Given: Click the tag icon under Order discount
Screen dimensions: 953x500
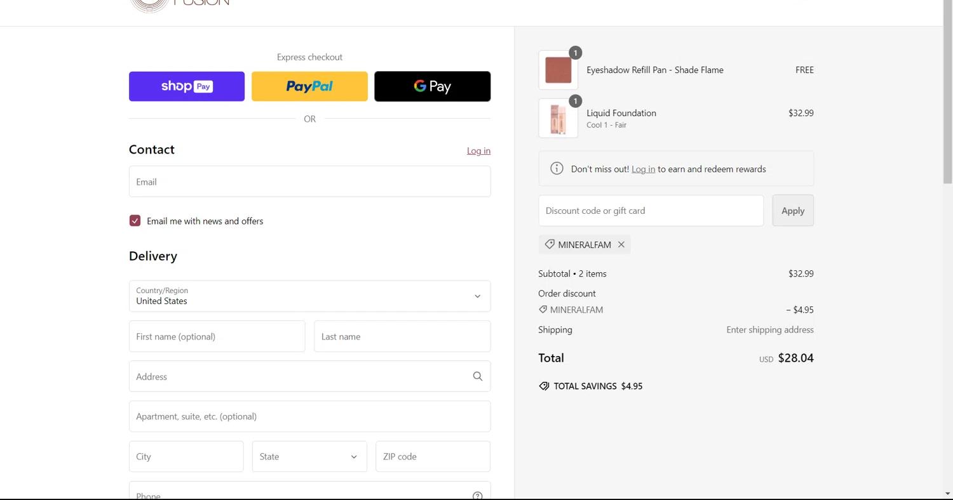Looking at the screenshot, I should [x=543, y=310].
